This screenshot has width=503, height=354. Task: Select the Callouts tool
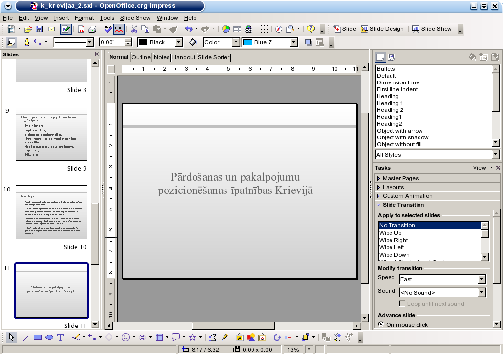175,337
